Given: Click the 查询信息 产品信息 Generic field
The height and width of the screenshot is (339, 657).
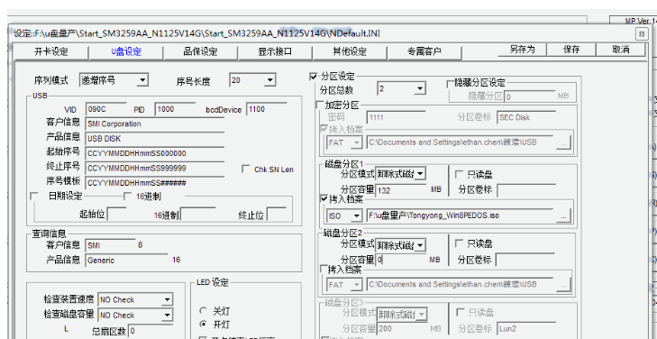Looking at the screenshot, I should 126,261.
